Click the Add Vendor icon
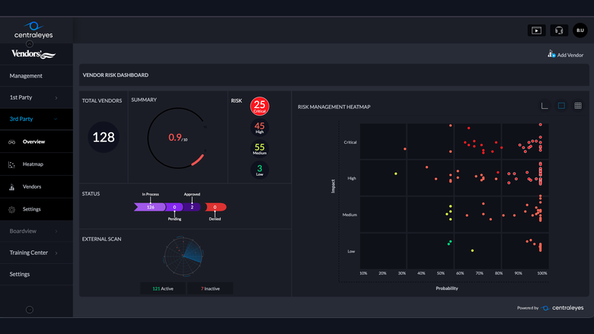This screenshot has height=334, width=594. pos(551,54)
